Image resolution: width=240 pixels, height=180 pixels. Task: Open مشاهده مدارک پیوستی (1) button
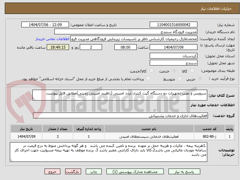tap(135, 172)
